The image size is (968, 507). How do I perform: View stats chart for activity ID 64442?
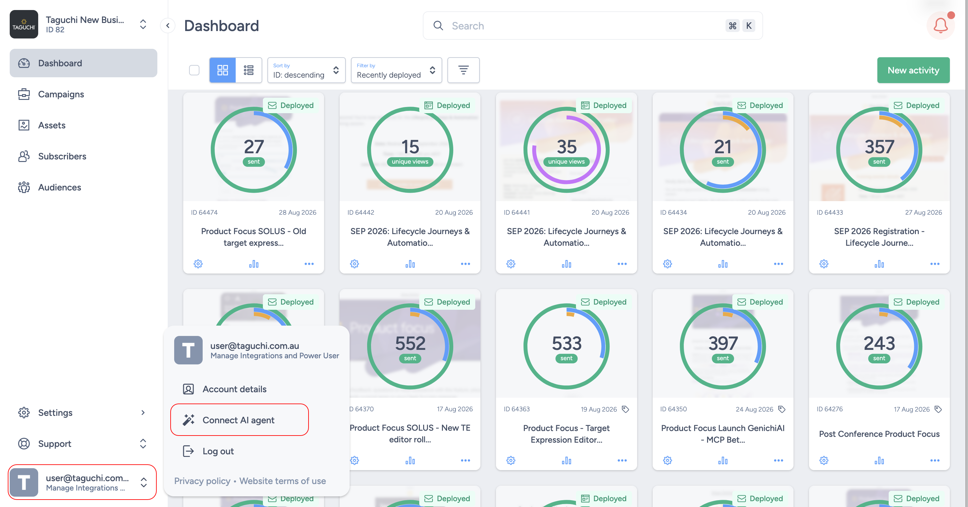click(x=410, y=264)
